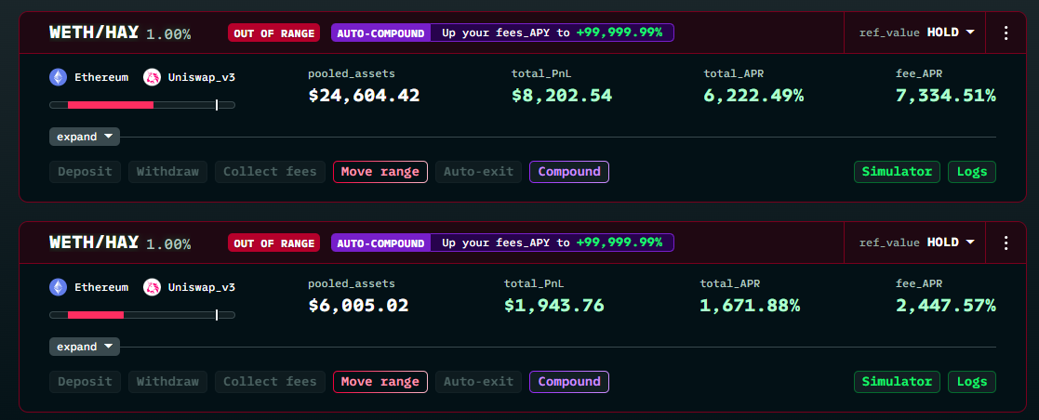Click Ethereum icon in the $24,604.42 card

coord(59,77)
